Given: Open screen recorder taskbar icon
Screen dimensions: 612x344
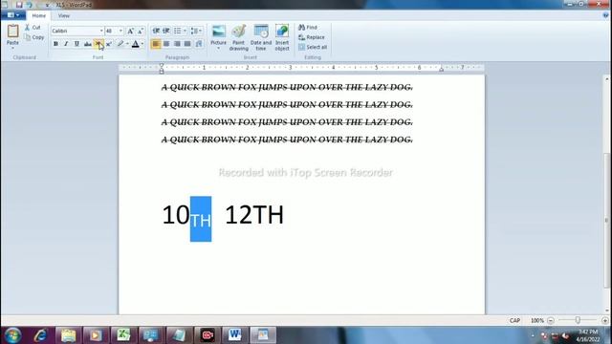Looking at the screenshot, I should click(207, 335).
